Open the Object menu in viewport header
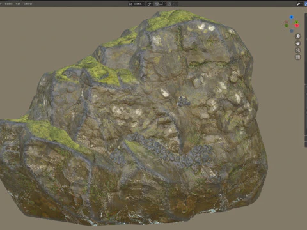This screenshot has width=307, height=230. click(x=28, y=4)
